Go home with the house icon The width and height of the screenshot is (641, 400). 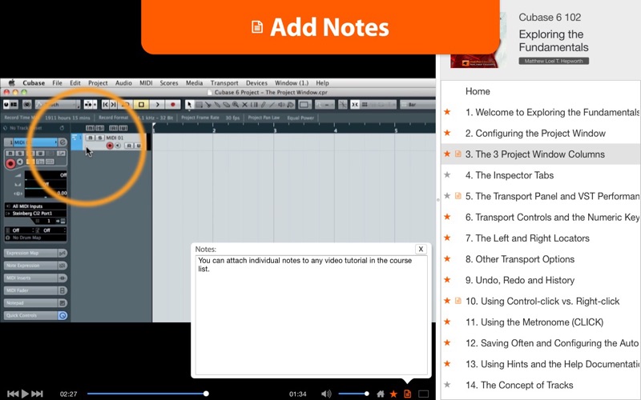380,394
